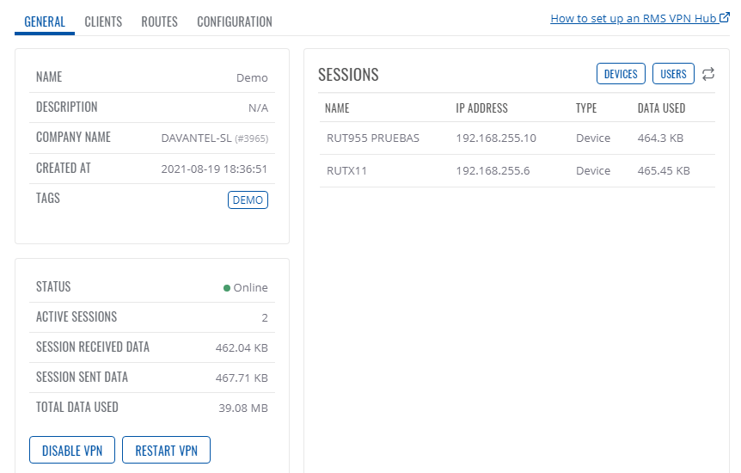Screen dimensions: 741x473
Task: Select the RUTX11 session row
Action: [x=517, y=171]
